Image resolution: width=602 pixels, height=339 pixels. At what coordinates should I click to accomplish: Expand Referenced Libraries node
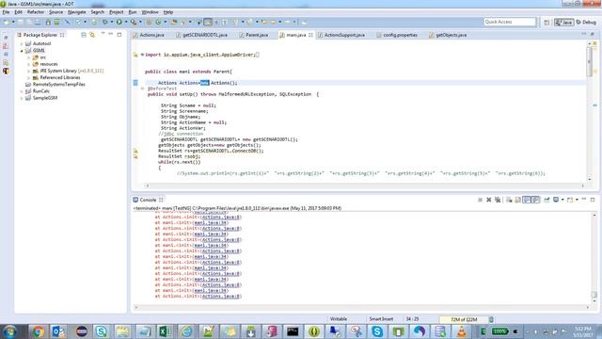tap(29, 77)
